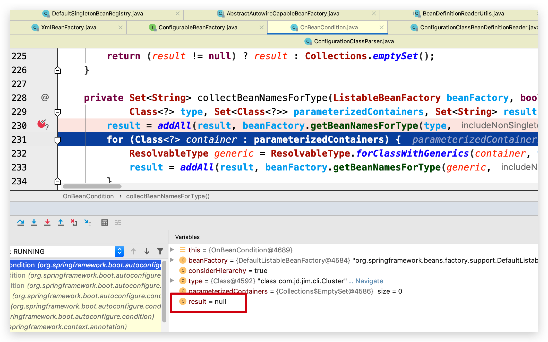The image size is (548, 342).
Task: Open the frames filter funnel icon
Action: [x=160, y=251]
